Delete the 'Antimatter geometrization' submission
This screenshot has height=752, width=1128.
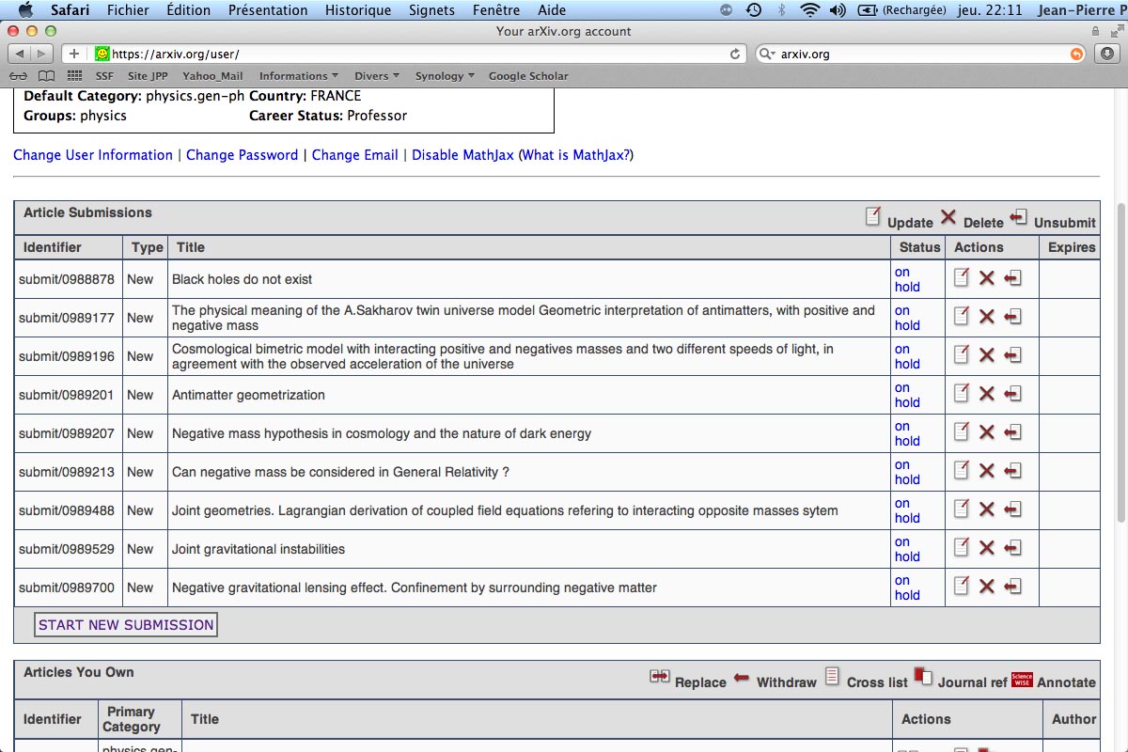coord(986,395)
